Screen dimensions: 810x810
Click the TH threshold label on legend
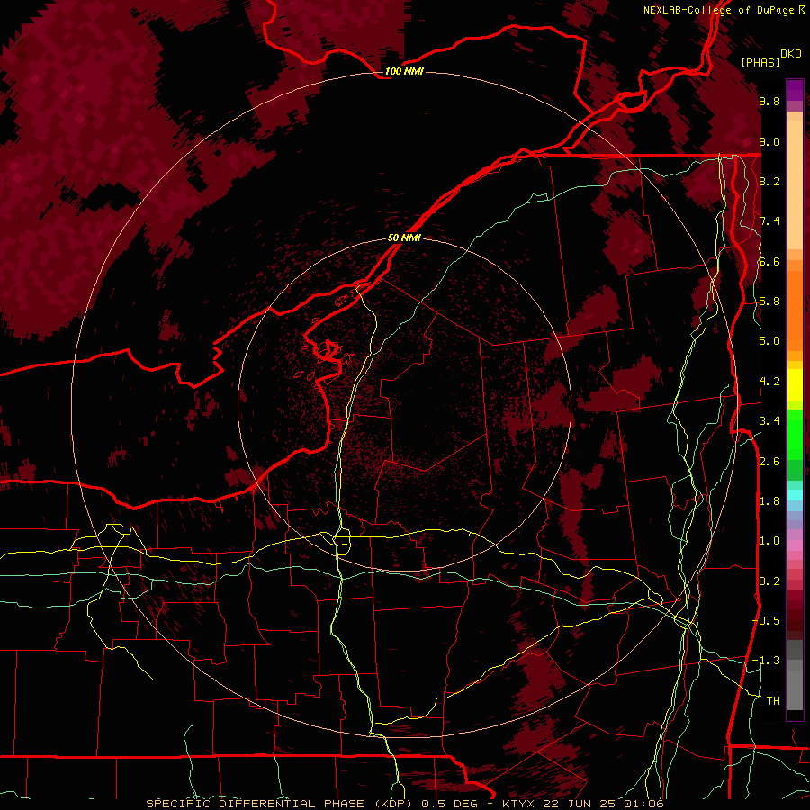point(773,701)
